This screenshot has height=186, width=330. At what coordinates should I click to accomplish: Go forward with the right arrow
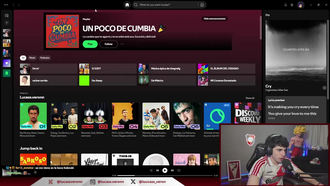coord(19,5)
